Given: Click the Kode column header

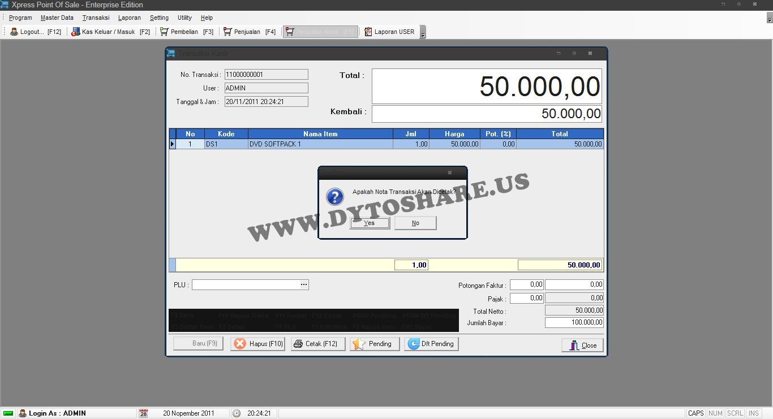Looking at the screenshot, I should 226,134.
